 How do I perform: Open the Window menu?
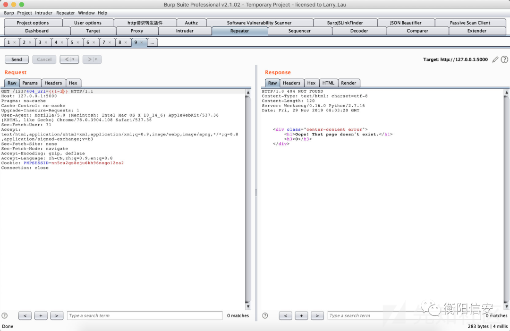point(86,13)
